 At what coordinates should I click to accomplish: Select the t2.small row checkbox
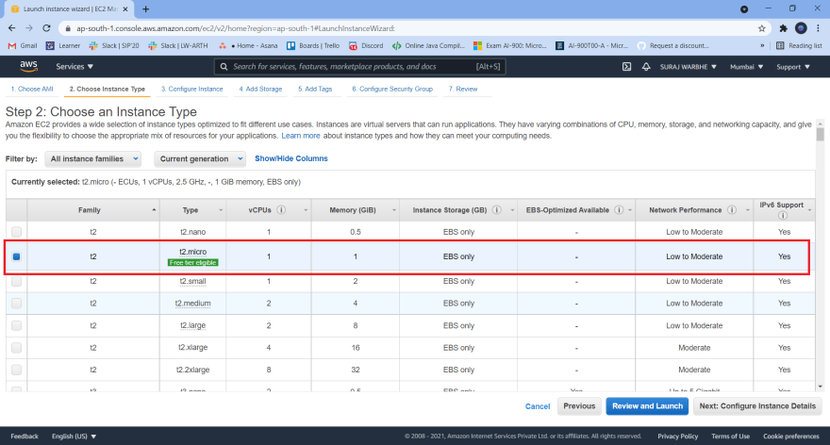[x=16, y=282]
